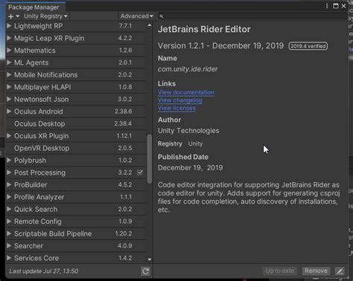Viewport: 353px width, 281px height.
Task: Open the View documentation link
Action: coord(186,92)
